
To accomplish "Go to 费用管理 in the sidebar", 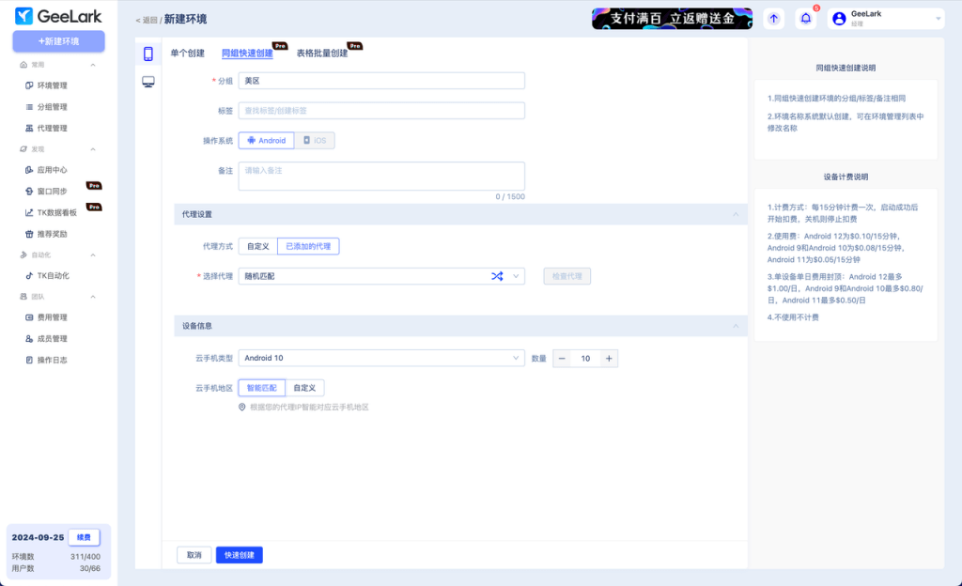I will coord(52,317).
